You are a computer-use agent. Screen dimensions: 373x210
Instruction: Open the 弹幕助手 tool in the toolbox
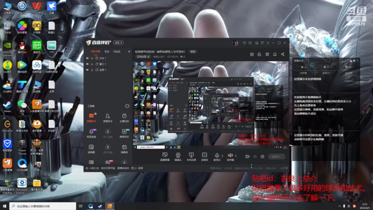pos(91,118)
